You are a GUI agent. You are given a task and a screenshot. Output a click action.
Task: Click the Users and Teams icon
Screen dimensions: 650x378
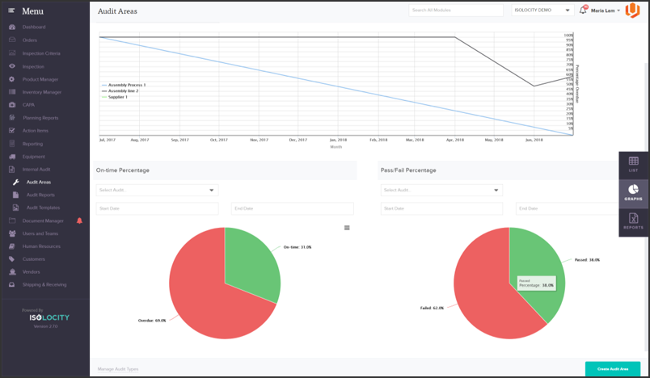coord(12,233)
